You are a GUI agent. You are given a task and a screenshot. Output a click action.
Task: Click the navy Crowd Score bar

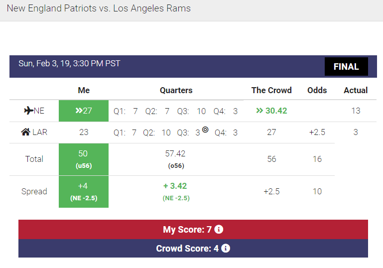point(193,248)
